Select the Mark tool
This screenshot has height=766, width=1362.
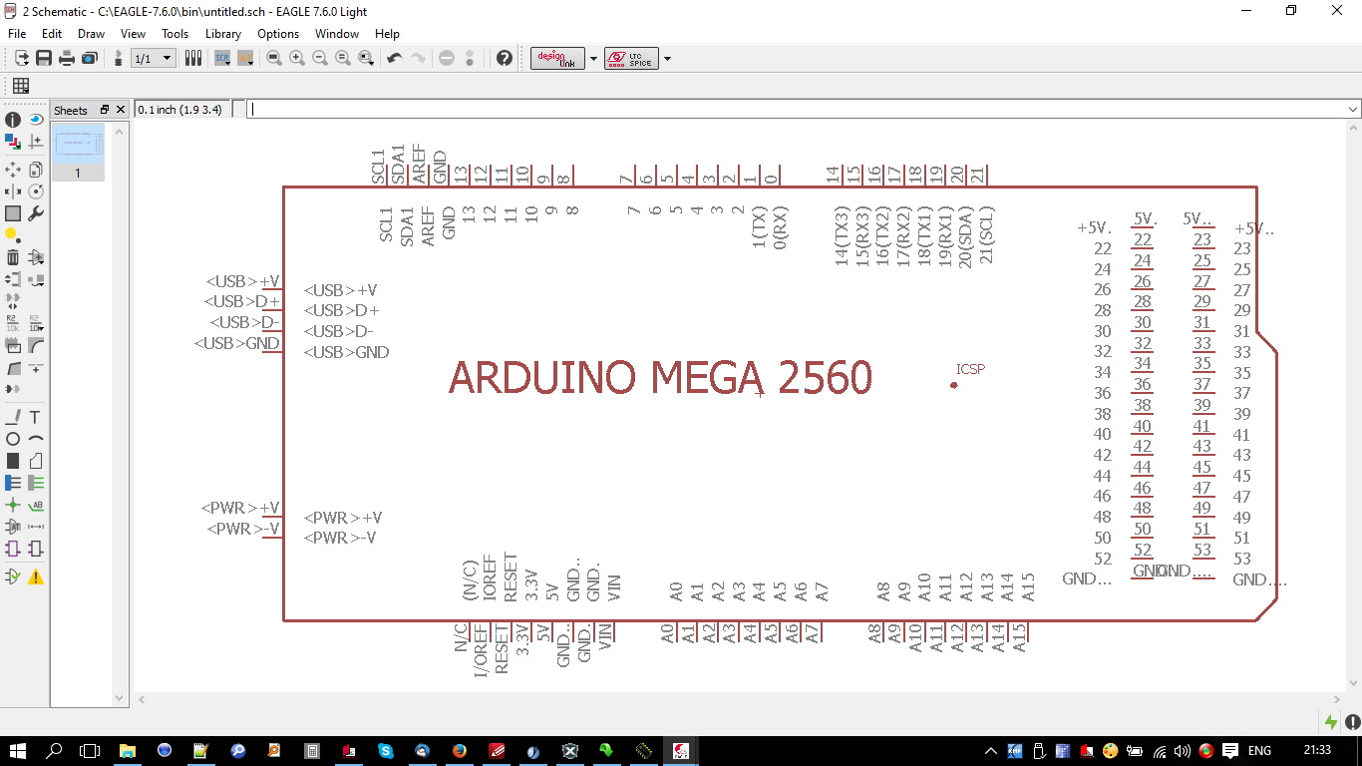tap(36, 142)
